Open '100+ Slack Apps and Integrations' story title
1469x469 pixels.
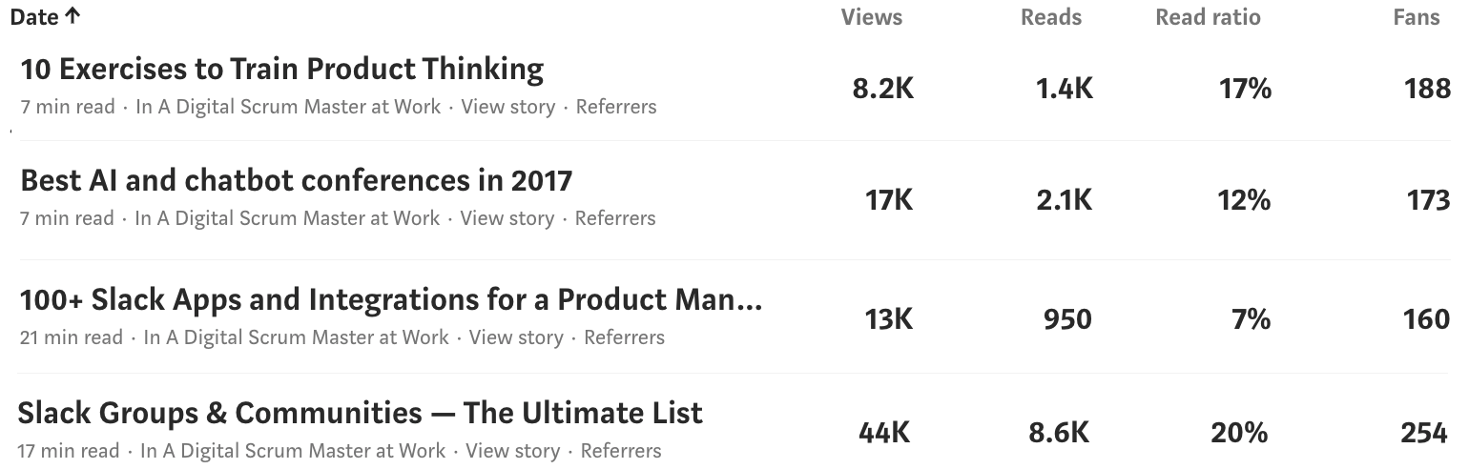point(391,299)
